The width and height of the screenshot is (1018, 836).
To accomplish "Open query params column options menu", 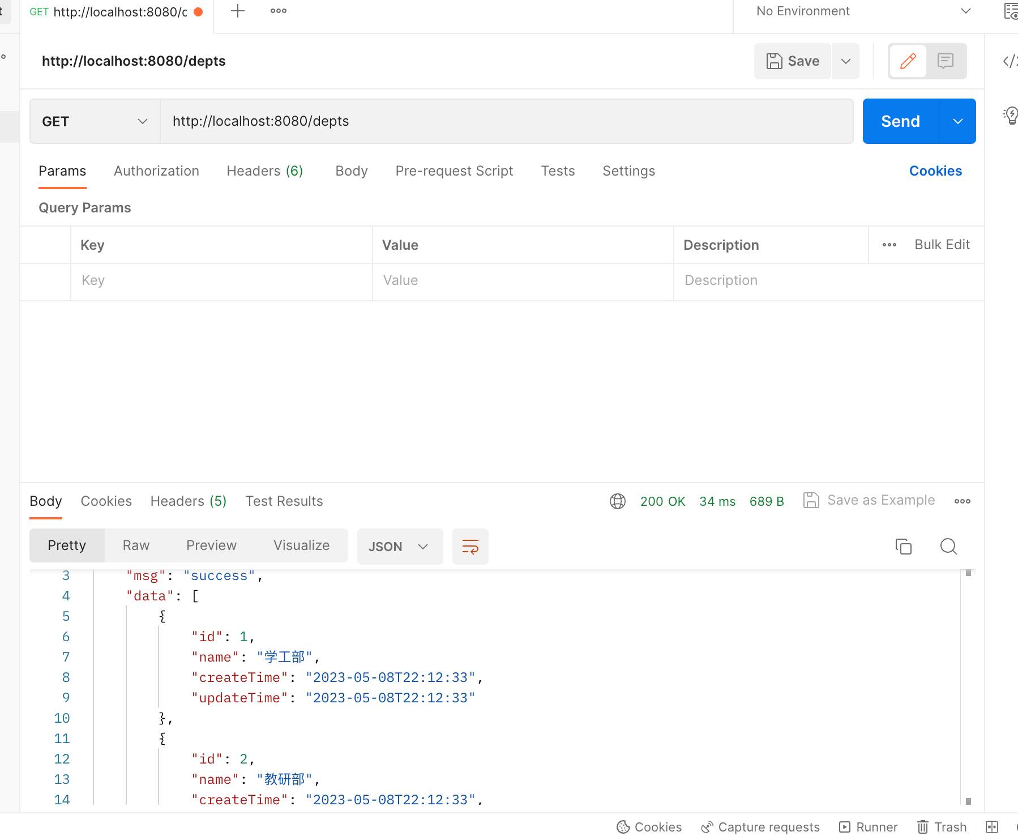I will (x=889, y=245).
